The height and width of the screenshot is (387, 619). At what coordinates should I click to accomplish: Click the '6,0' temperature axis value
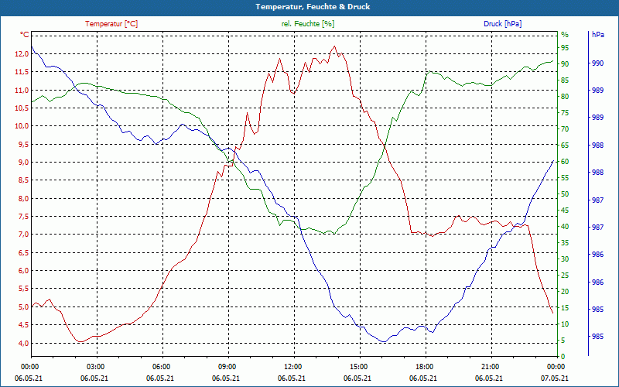[x=24, y=271]
